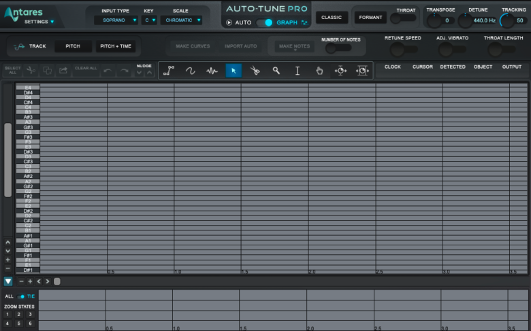The image size is (531, 331).
Task: Select the Time Move Region tool
Action: coord(362,70)
